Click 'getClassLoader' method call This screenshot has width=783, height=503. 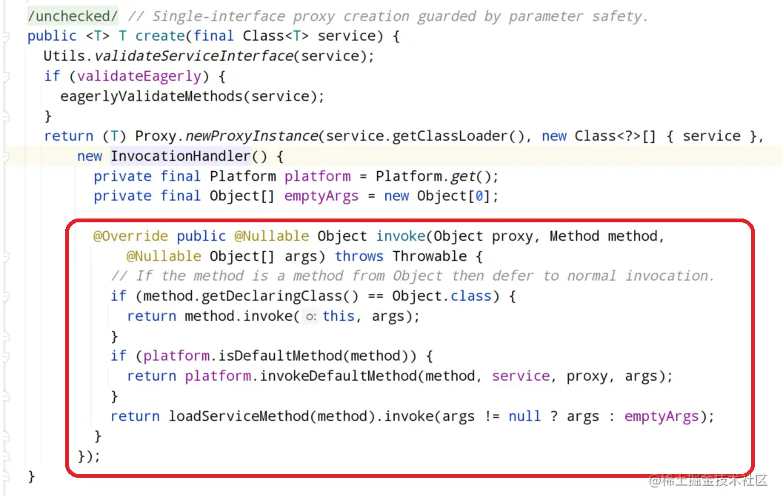[x=450, y=136]
